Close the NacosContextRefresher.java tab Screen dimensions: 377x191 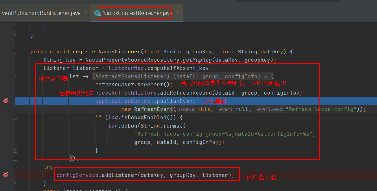point(177,13)
